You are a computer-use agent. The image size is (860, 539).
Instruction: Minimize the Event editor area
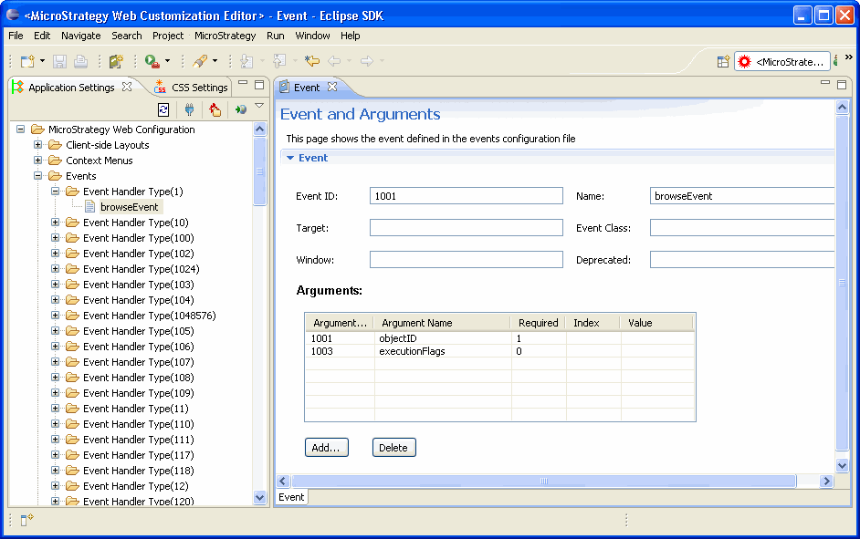[x=825, y=83]
